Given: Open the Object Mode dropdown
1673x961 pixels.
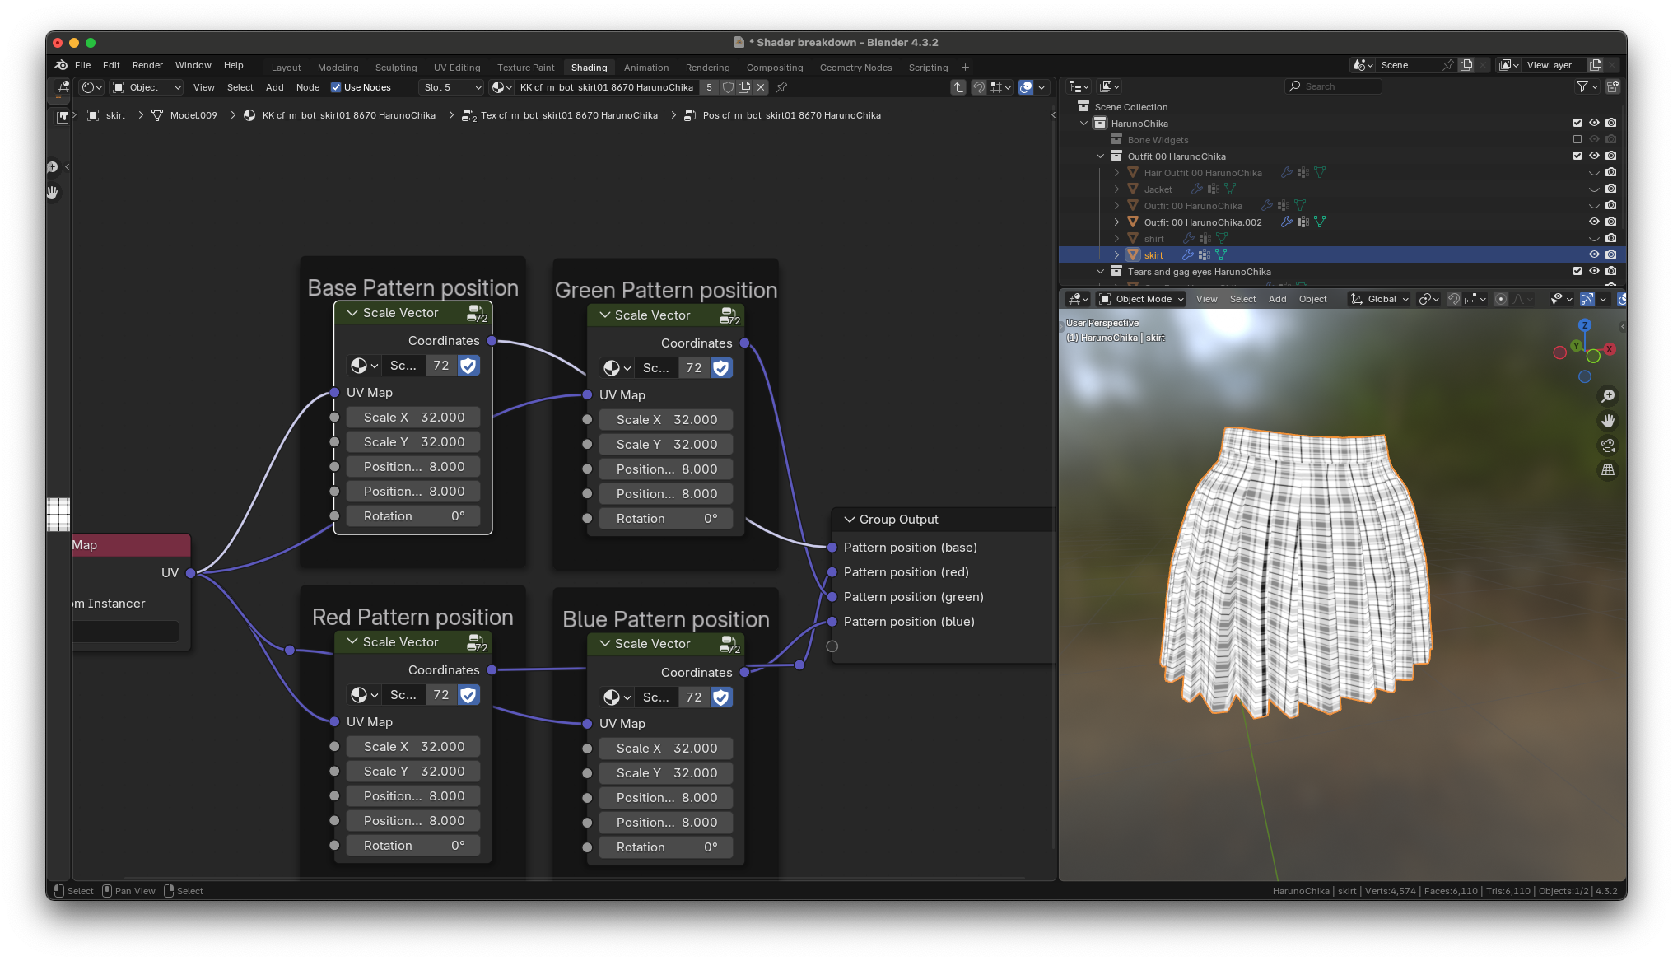Looking at the screenshot, I should (1142, 299).
